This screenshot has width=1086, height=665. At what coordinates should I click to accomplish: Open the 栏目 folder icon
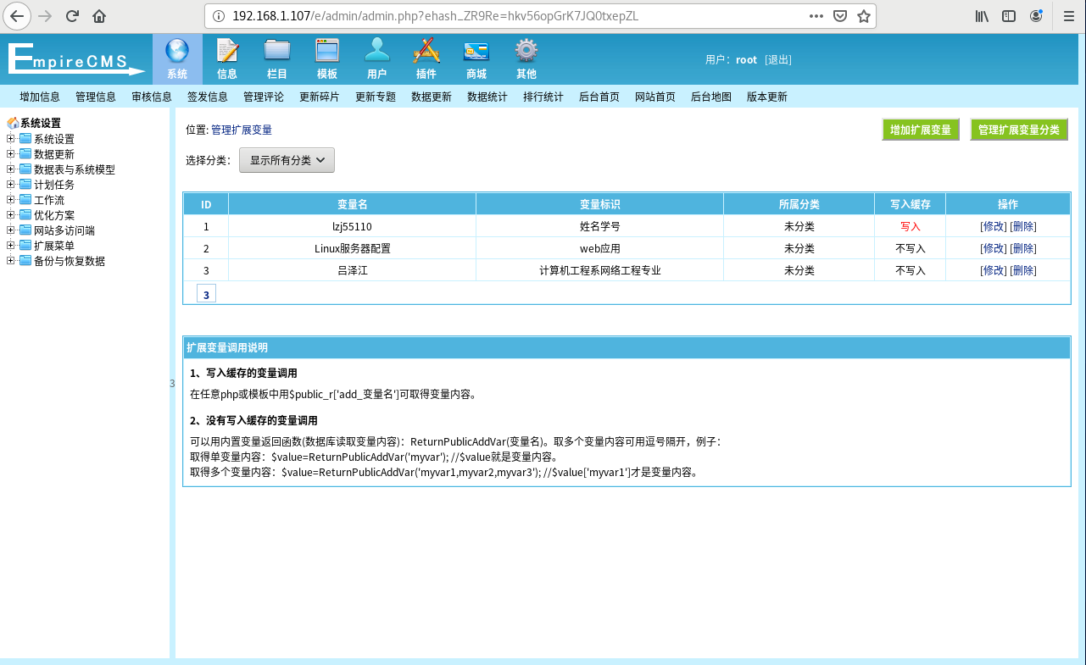coord(277,51)
